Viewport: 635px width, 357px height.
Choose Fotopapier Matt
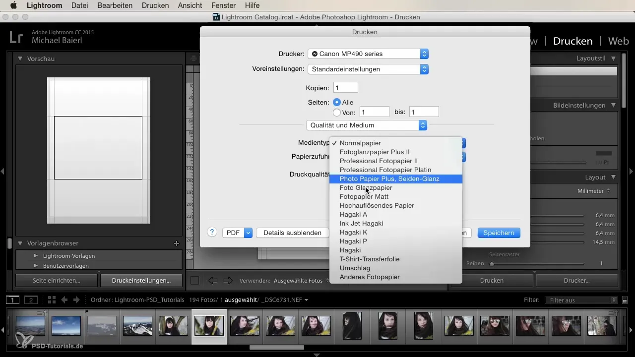(396, 197)
